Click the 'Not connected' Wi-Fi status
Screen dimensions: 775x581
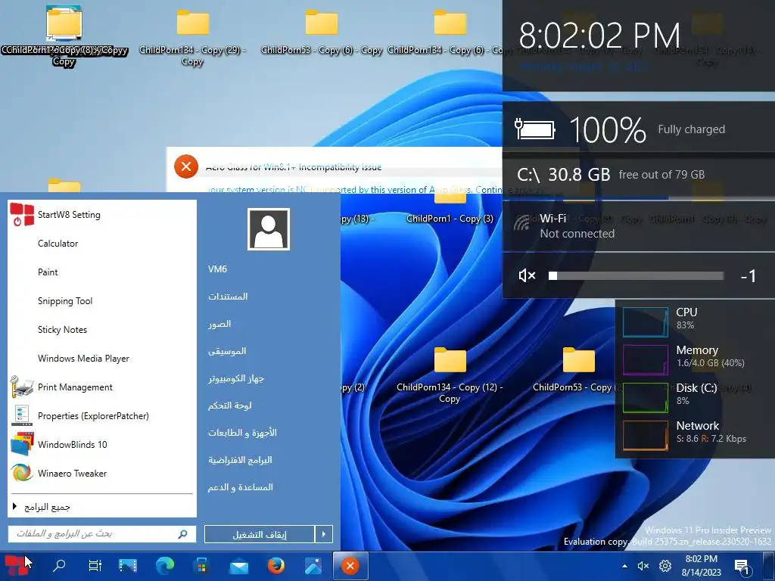point(577,234)
